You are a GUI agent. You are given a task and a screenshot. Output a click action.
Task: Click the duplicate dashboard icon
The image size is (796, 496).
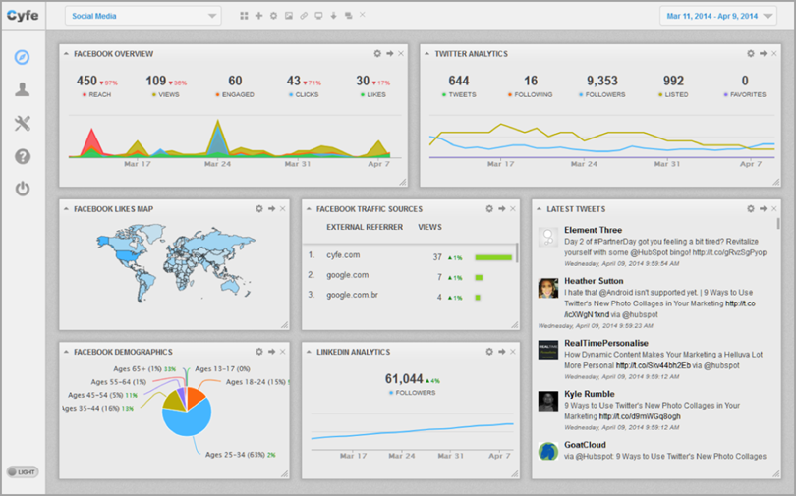348,16
